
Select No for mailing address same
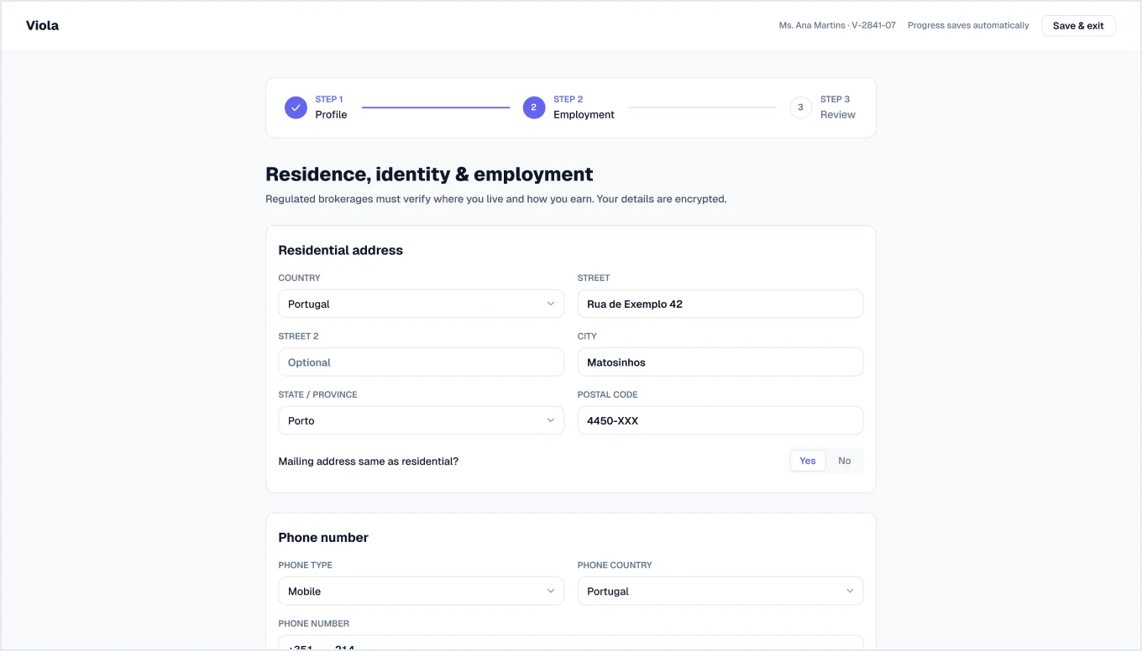845,461
